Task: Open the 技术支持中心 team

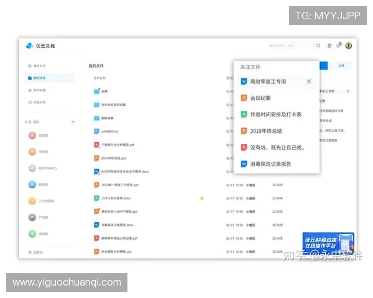Action: click(x=43, y=168)
